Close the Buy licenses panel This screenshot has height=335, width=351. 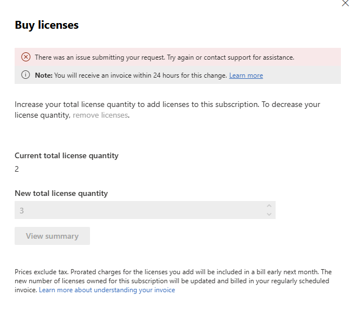[345, 3]
